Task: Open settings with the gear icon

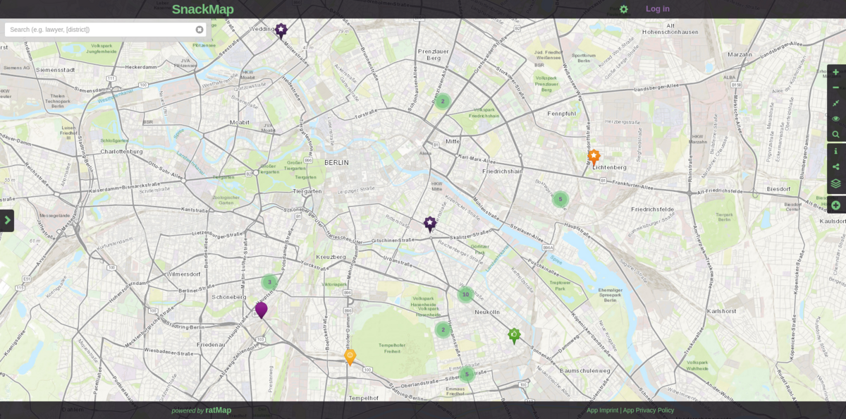Action: 623,9
